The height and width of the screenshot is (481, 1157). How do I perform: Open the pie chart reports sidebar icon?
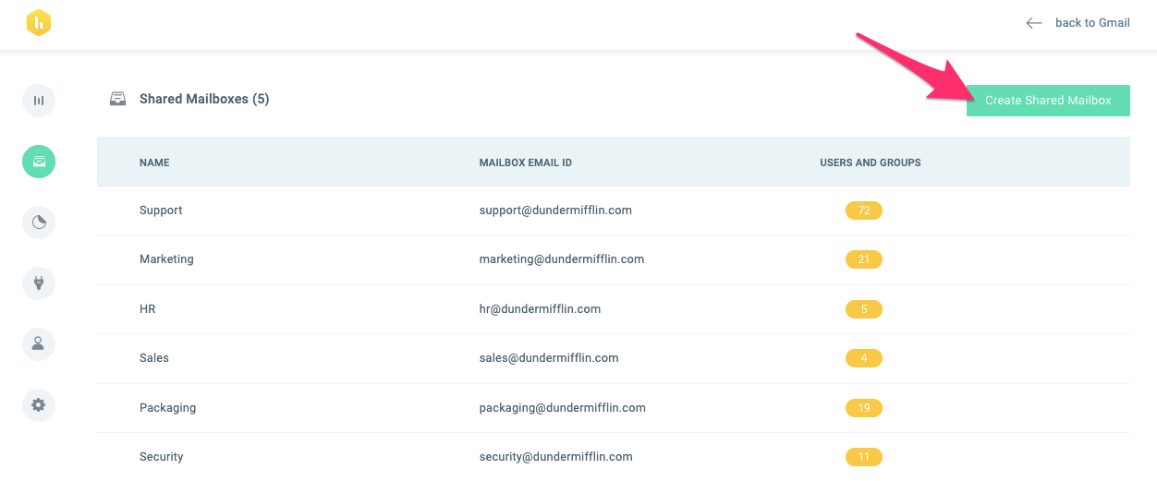click(39, 222)
